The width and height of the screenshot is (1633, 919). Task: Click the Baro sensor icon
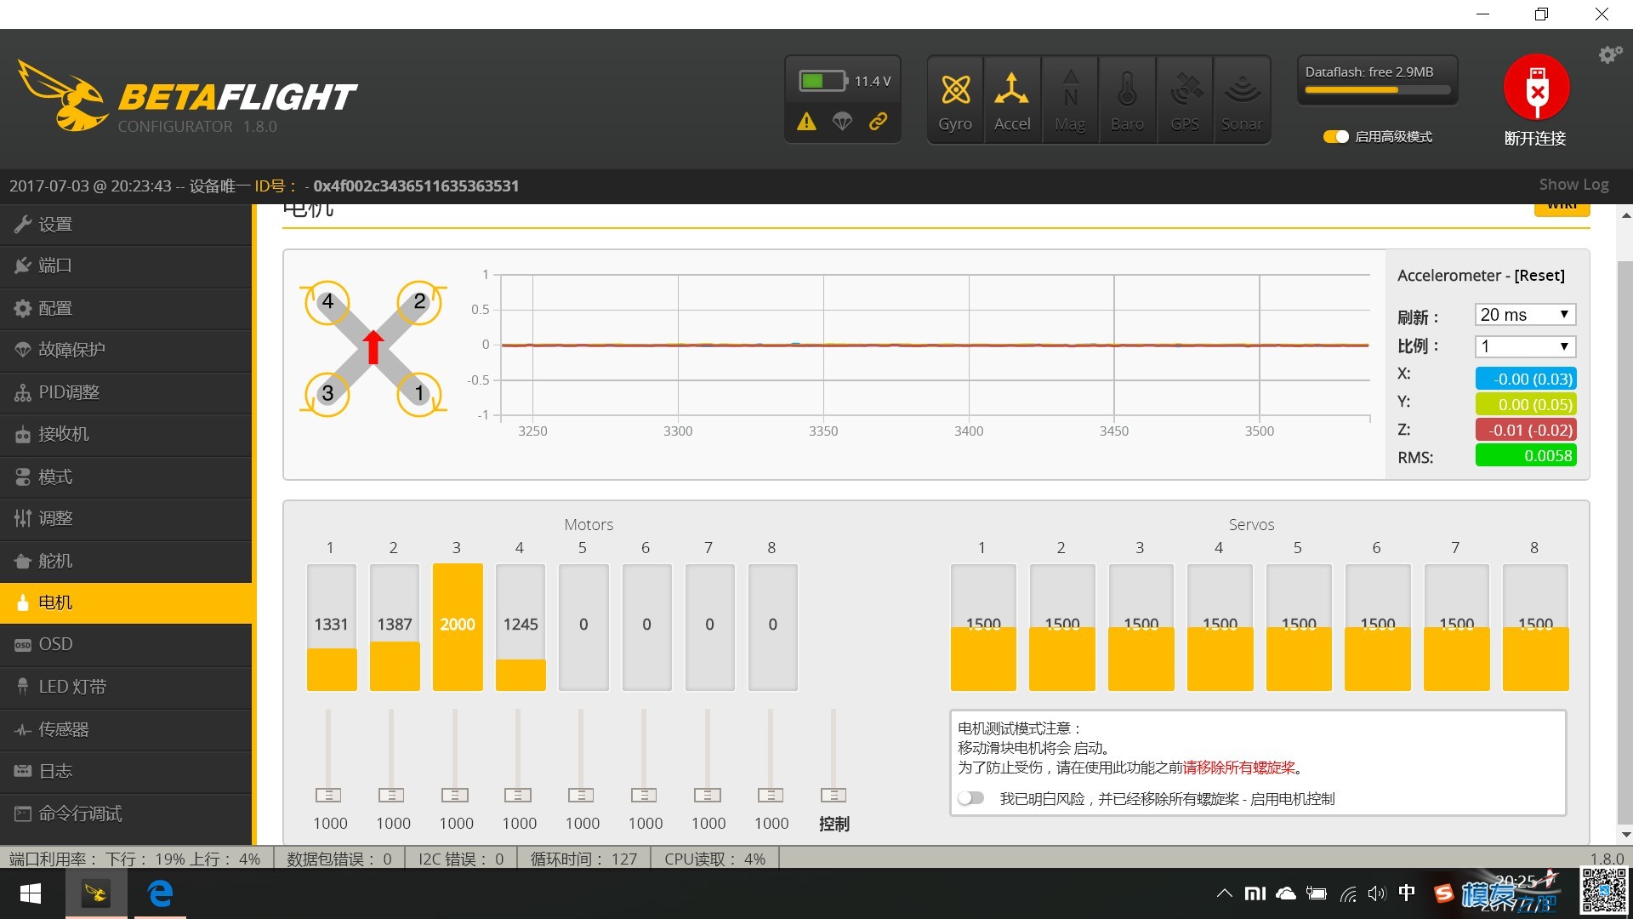1127,100
